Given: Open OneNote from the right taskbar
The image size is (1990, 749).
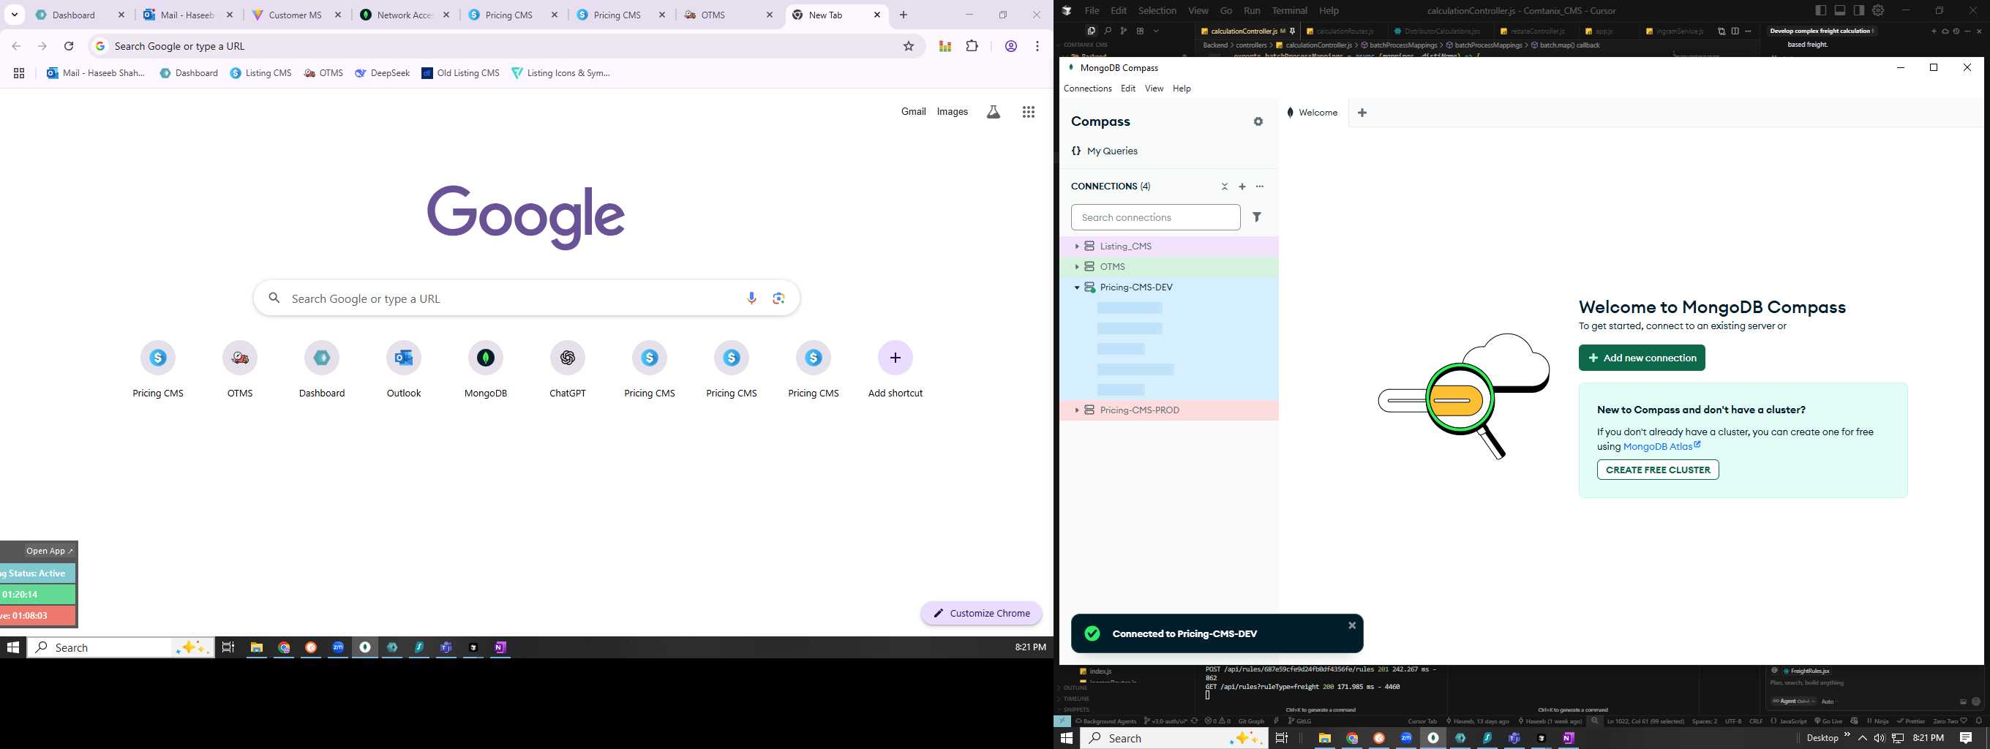Looking at the screenshot, I should pyautogui.click(x=1568, y=738).
